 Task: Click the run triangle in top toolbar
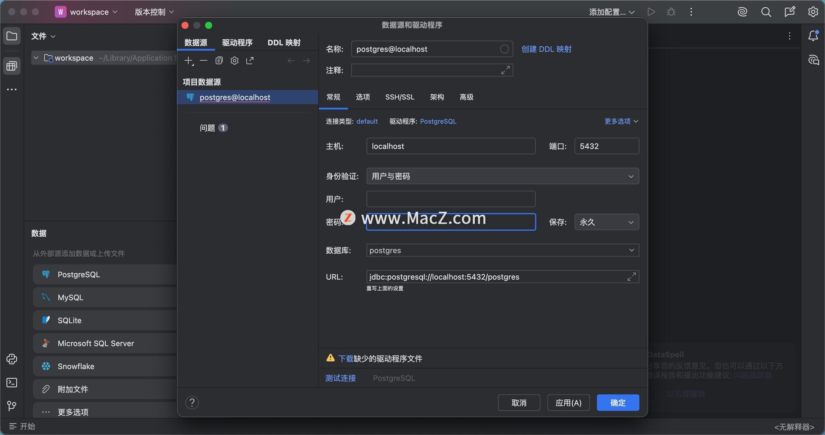(x=651, y=12)
